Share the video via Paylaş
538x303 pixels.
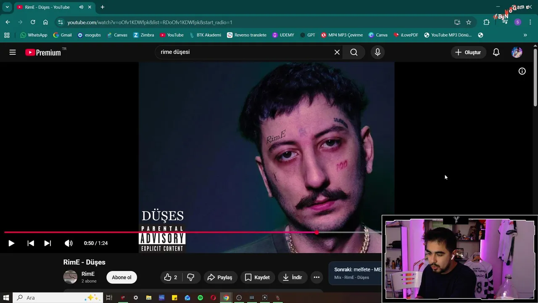click(220, 277)
